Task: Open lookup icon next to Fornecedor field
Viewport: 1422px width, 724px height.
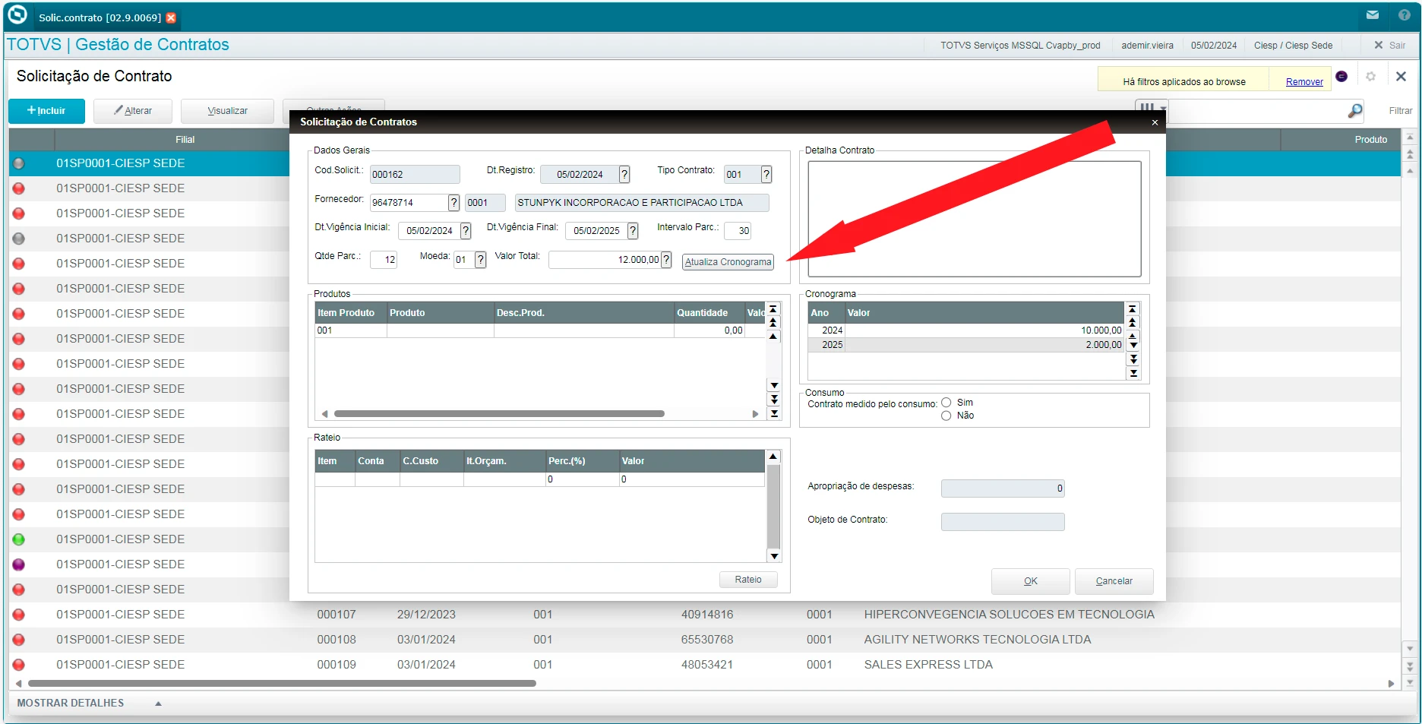Action: tap(453, 203)
